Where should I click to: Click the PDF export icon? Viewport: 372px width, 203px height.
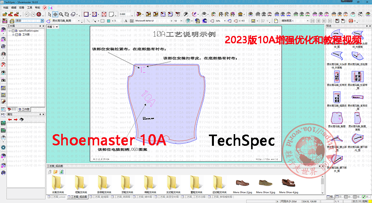pos(351,21)
